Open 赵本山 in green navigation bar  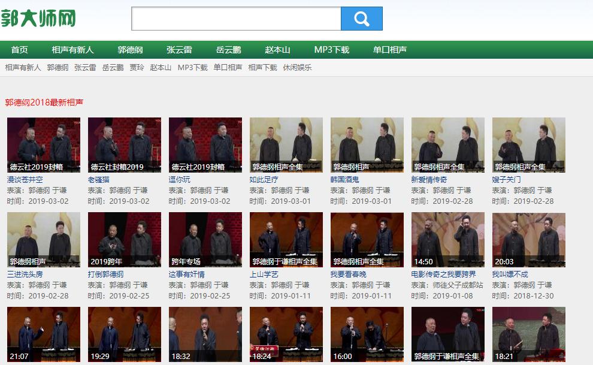[x=277, y=50]
